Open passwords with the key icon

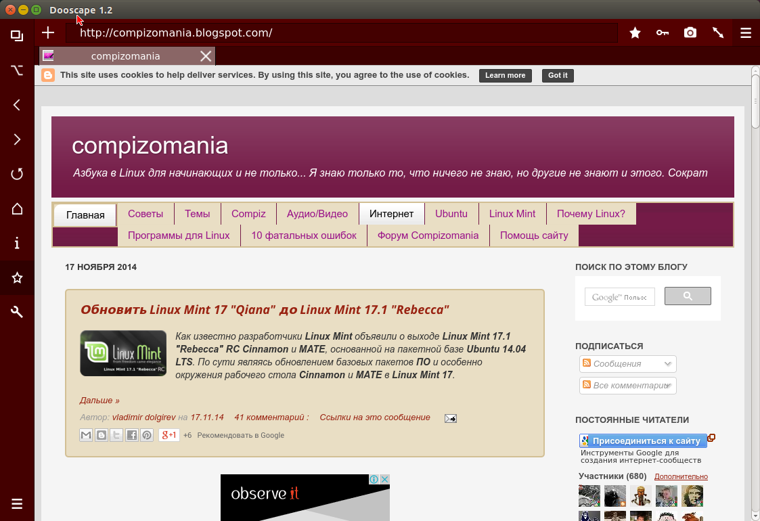(x=663, y=33)
